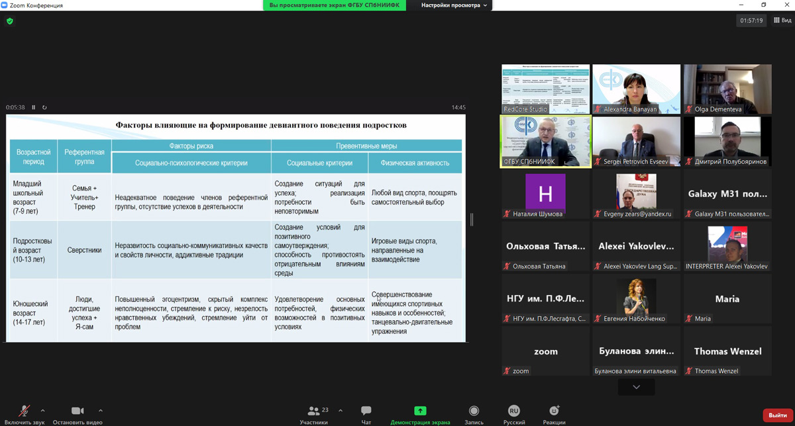Click the green Демонстрация экрана share icon
The image size is (795, 426).
click(420, 411)
